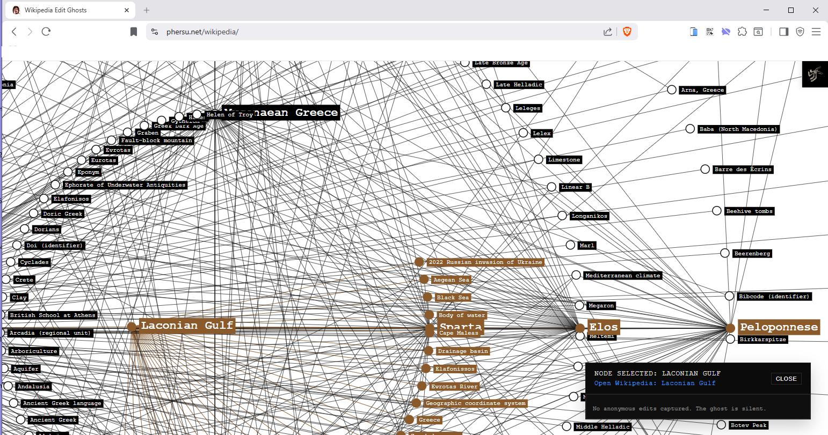Open a new tab with the plus button

coord(146,10)
